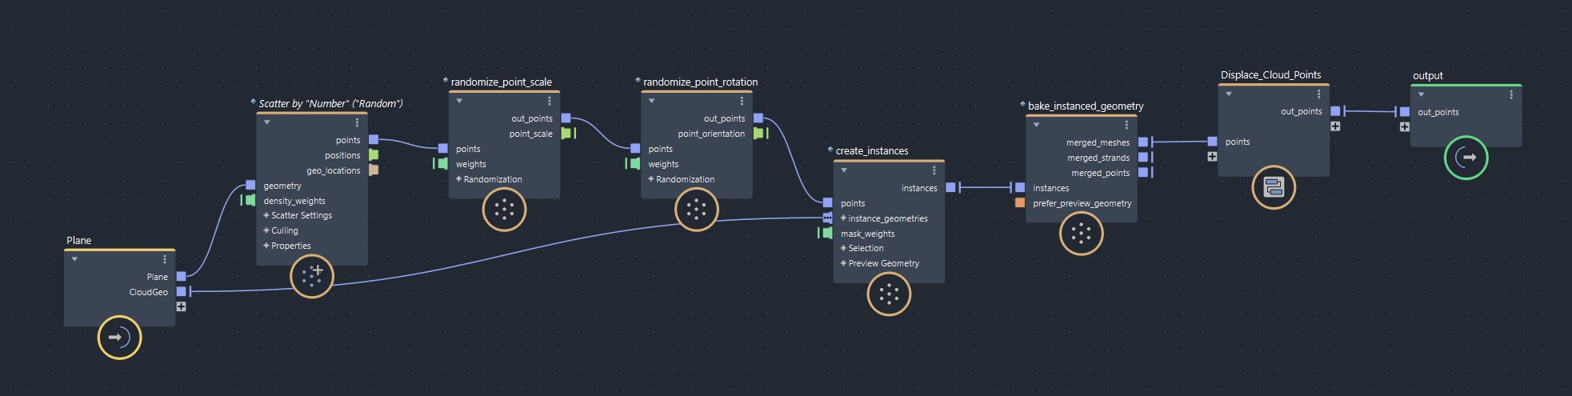Click the randomize_point_scale node's dots icon

(x=504, y=210)
